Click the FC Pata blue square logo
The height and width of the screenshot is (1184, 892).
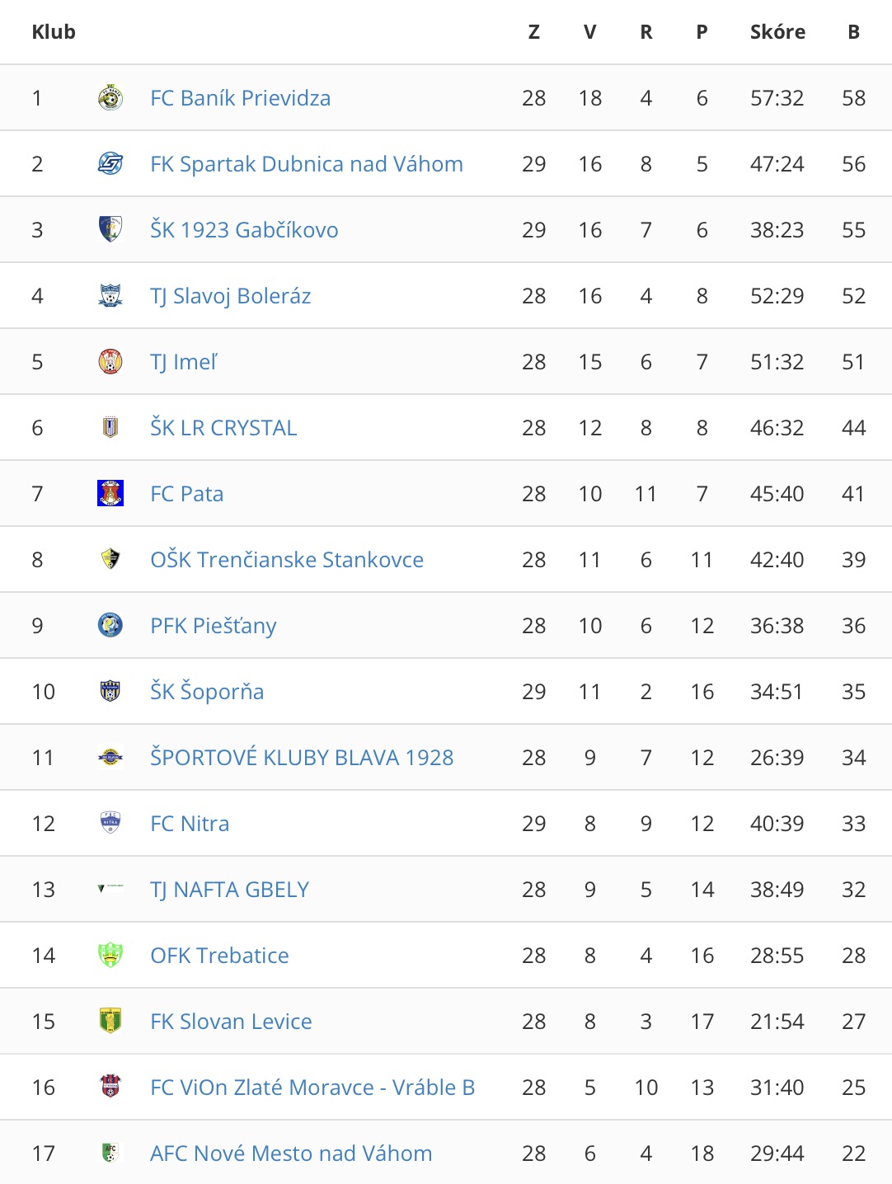tap(110, 494)
